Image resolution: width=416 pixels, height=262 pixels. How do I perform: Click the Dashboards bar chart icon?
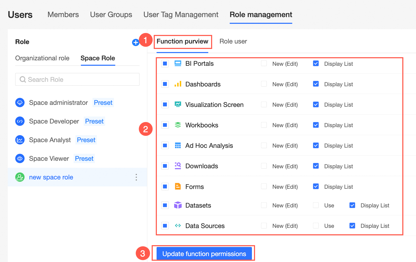coord(178,84)
